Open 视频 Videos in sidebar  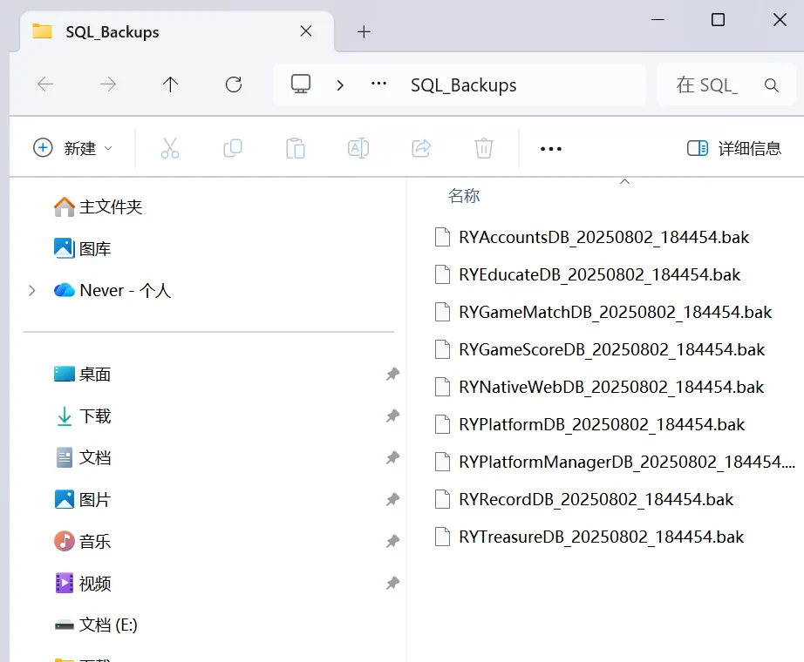tap(83, 583)
